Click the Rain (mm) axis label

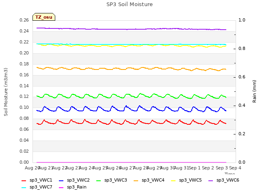tap(254, 91)
